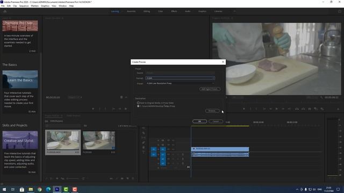Go to In point in Program monitor
344x193 pixels.
coord(264,109)
